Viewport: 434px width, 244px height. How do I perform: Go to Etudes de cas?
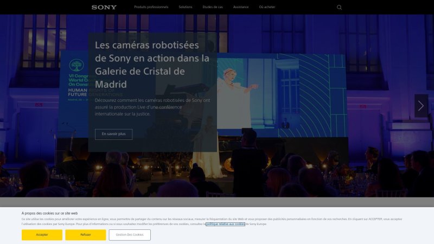coord(212,7)
